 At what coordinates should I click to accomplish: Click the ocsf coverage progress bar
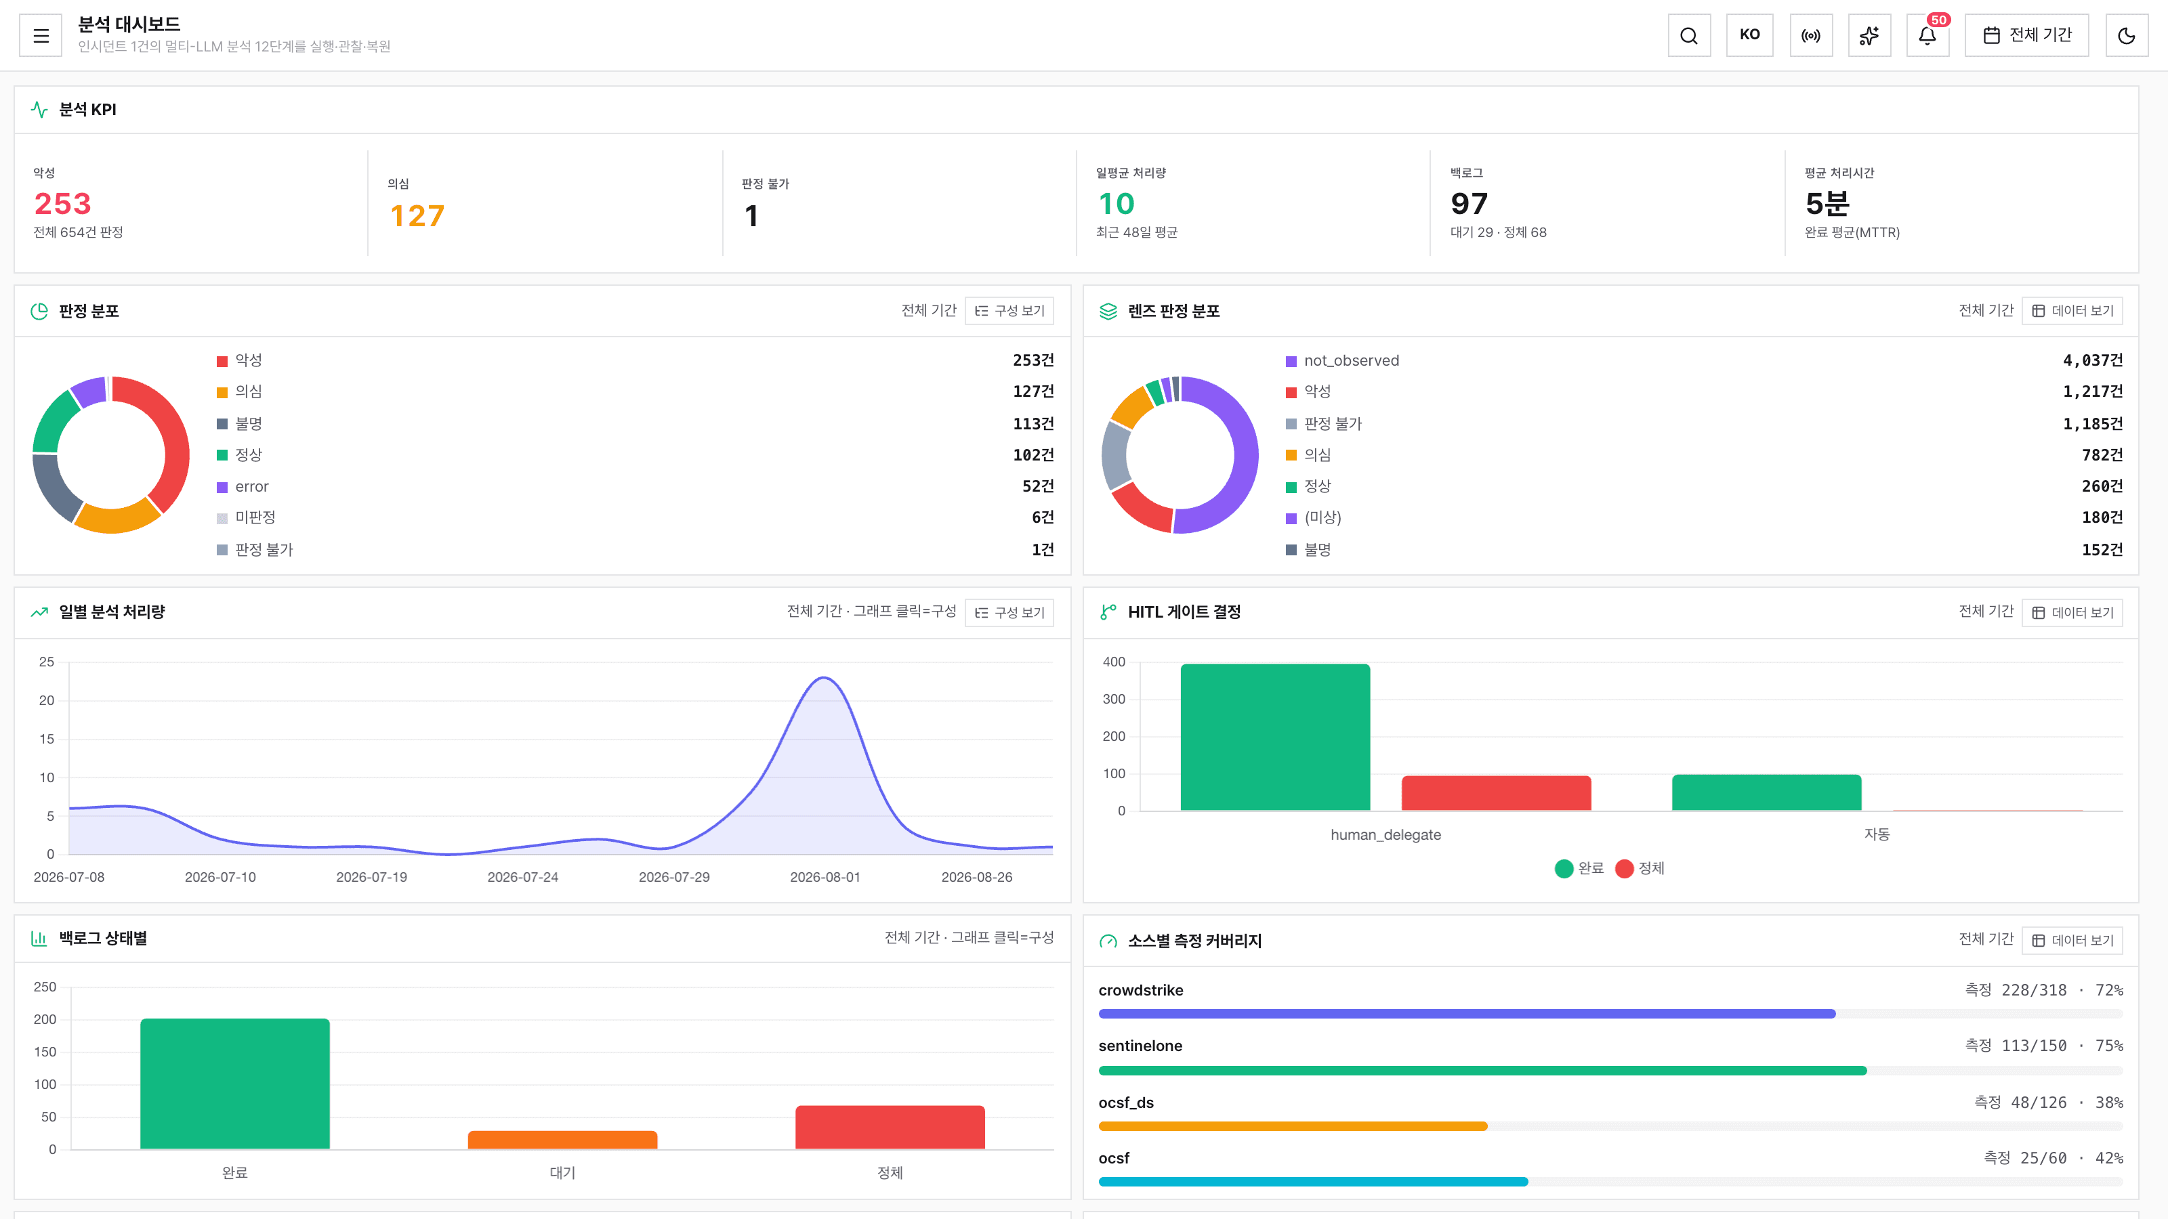(x=1610, y=1182)
